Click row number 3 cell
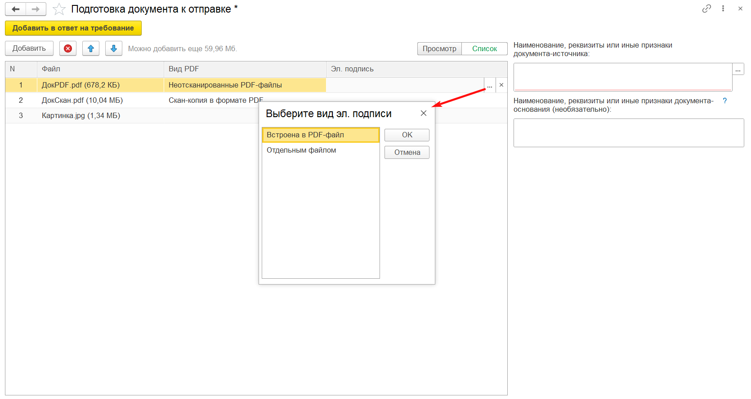751x399 pixels. [21, 116]
